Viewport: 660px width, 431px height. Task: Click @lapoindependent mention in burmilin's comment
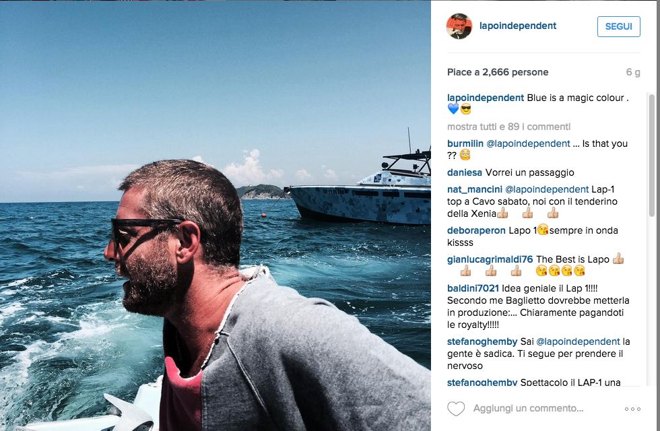coord(528,143)
